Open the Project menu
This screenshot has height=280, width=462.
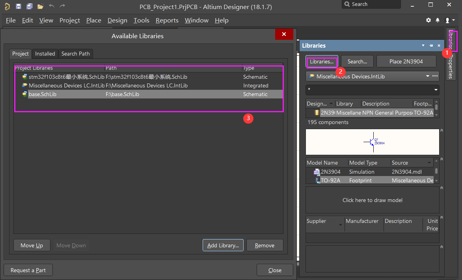[69, 20]
